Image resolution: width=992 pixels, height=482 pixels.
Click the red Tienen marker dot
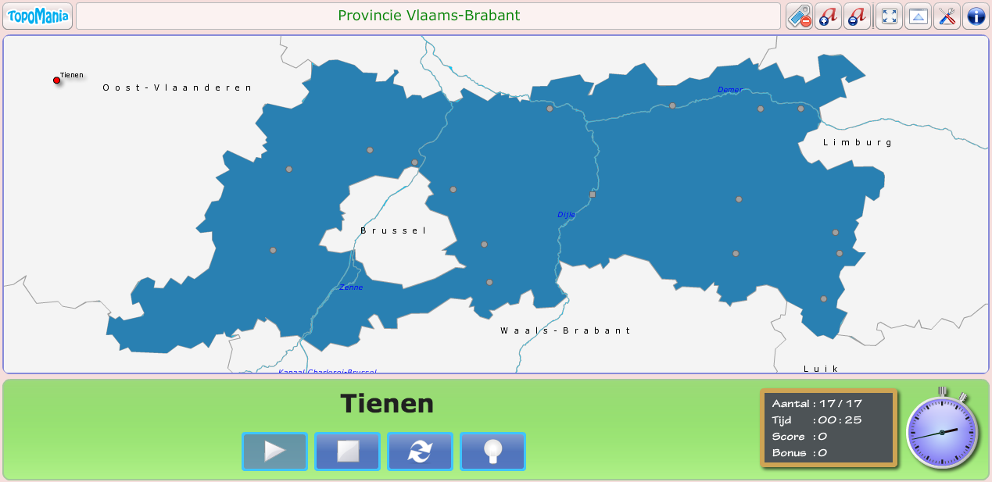point(56,80)
